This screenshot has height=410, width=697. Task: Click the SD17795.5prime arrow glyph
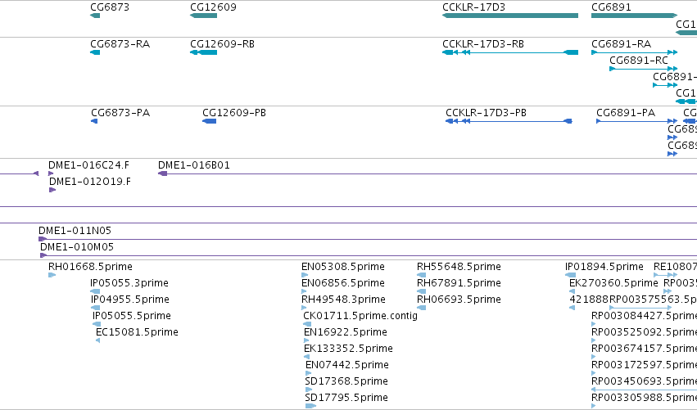(310, 406)
